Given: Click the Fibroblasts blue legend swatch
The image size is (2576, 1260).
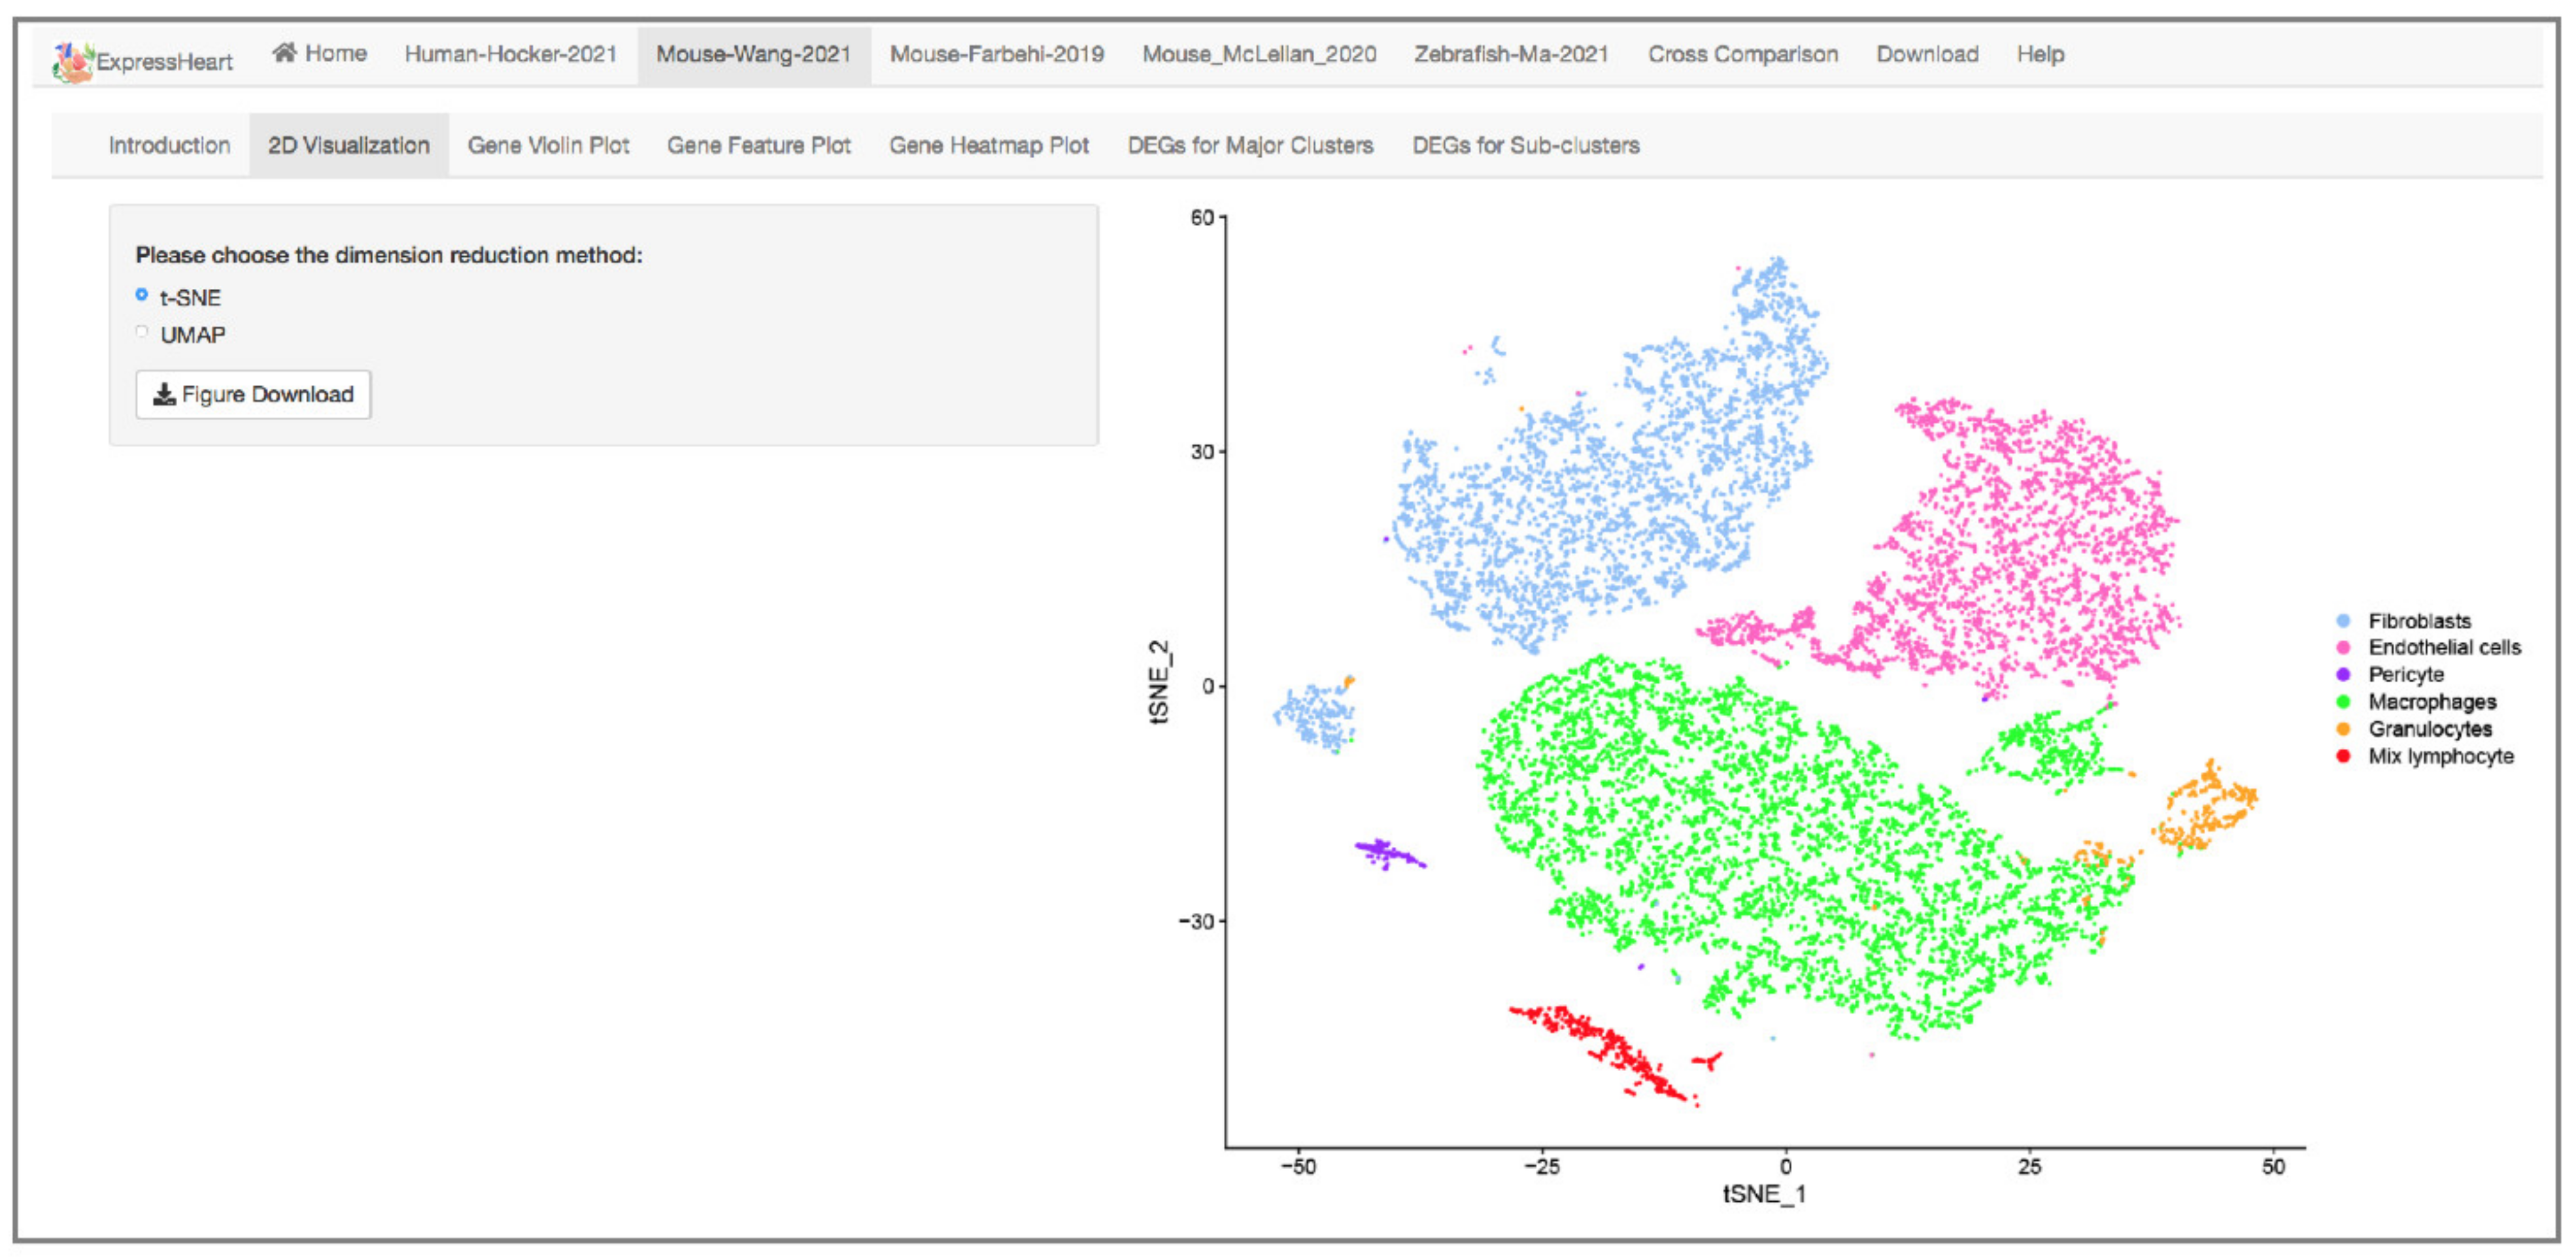Looking at the screenshot, I should (2343, 622).
